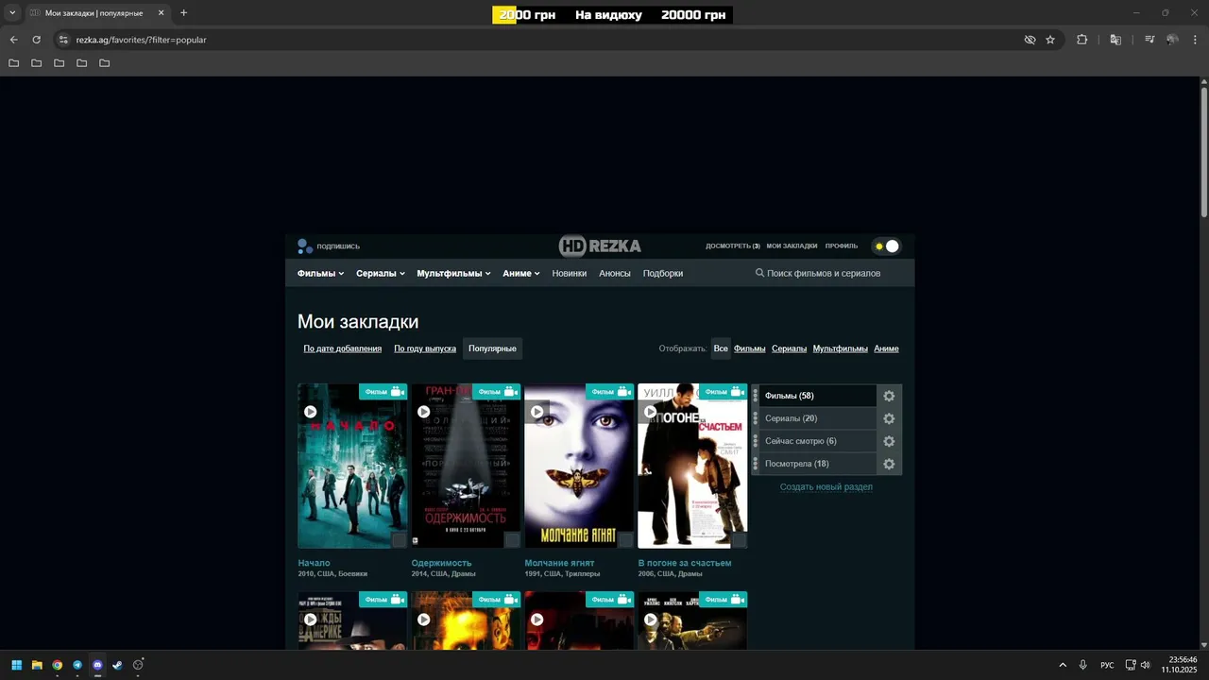Image resolution: width=1209 pixels, height=680 pixels.
Task: Open МОИ ЗАКЛАДКИ header link
Action: (x=792, y=246)
